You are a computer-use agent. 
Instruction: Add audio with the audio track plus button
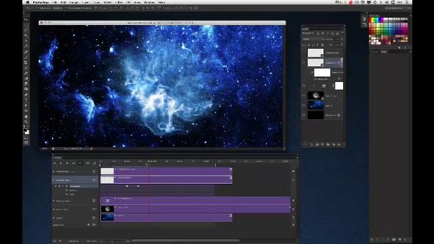click(293, 225)
